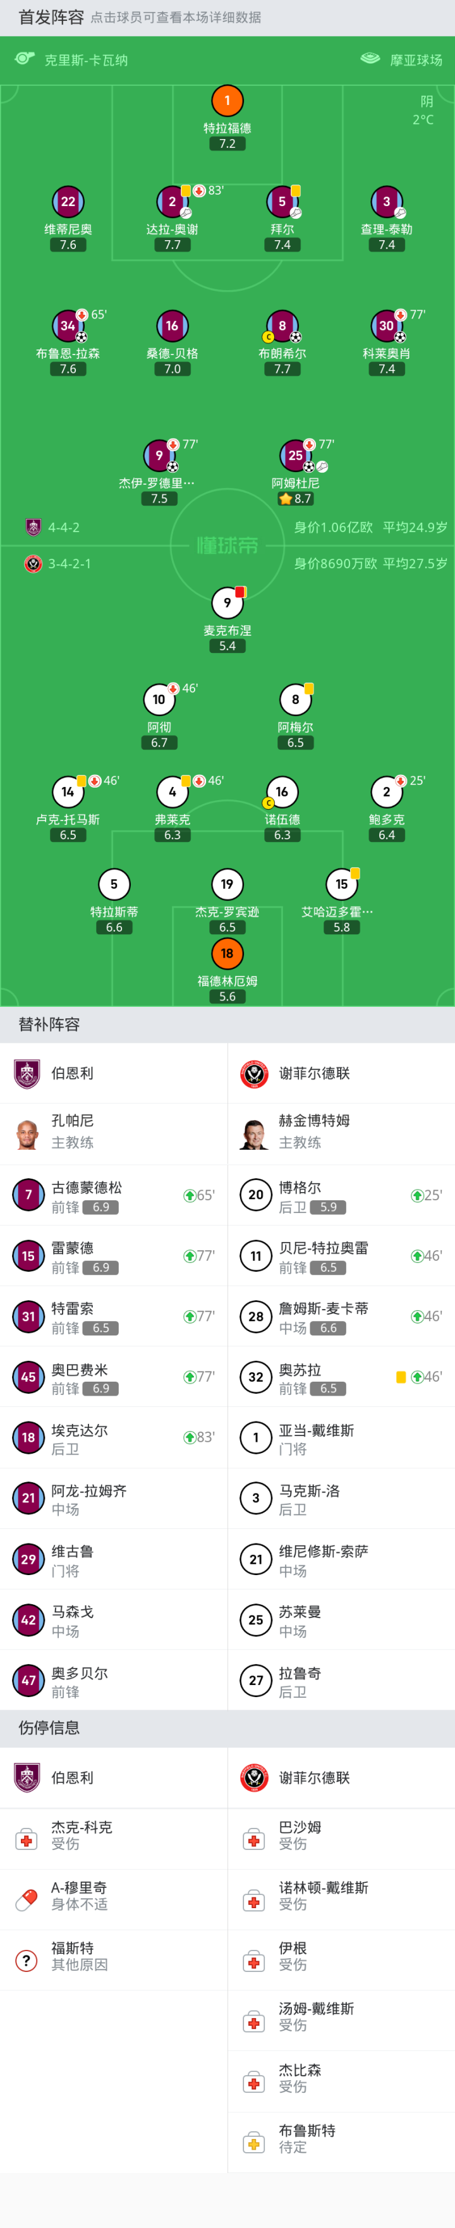Click the 4-4-2 formation label
This screenshot has width=455, height=2228.
pyautogui.click(x=63, y=527)
